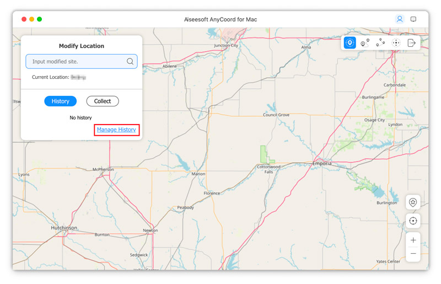Open favorite locations star pin icon
The width and height of the screenshot is (441, 284).
(x=413, y=202)
